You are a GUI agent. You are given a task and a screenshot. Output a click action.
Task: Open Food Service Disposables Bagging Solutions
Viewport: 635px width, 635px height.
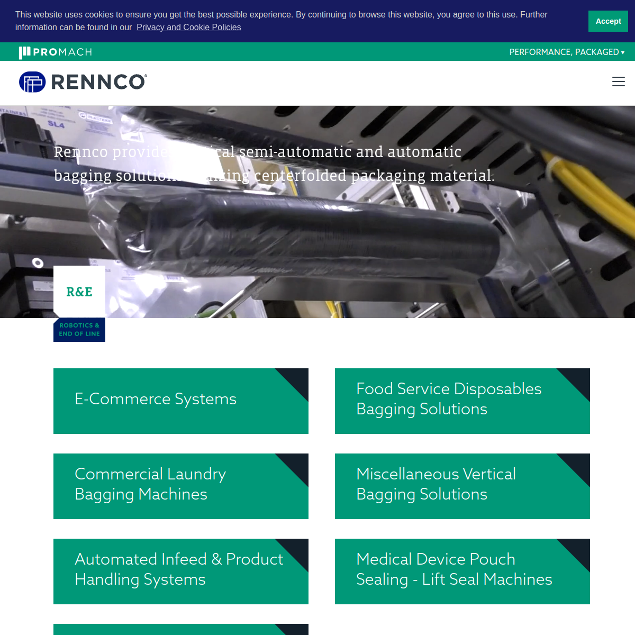462,401
